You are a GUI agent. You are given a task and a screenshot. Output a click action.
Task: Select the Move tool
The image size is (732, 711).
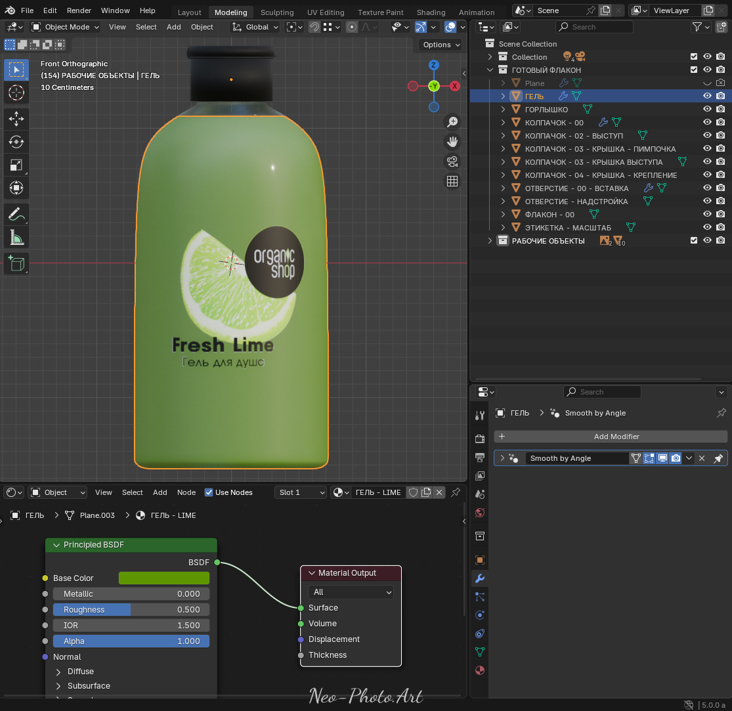tap(16, 119)
